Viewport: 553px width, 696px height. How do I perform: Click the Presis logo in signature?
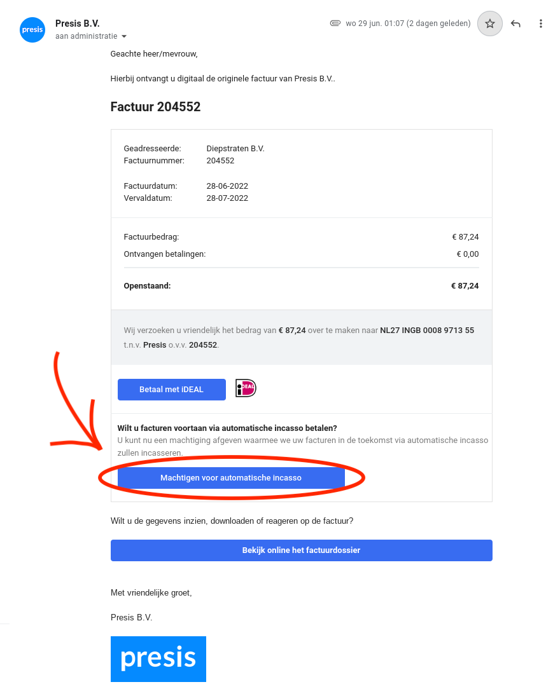click(158, 658)
